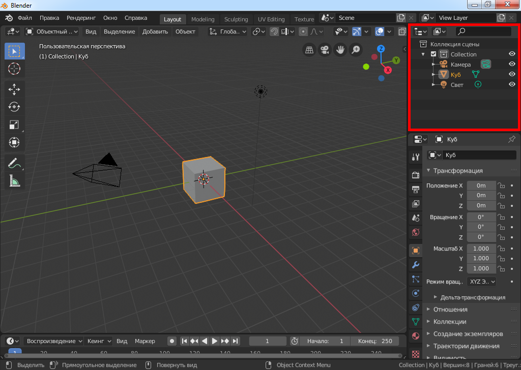Select the Rotate tool
Screen dimensions: 521x370
pos(14,107)
